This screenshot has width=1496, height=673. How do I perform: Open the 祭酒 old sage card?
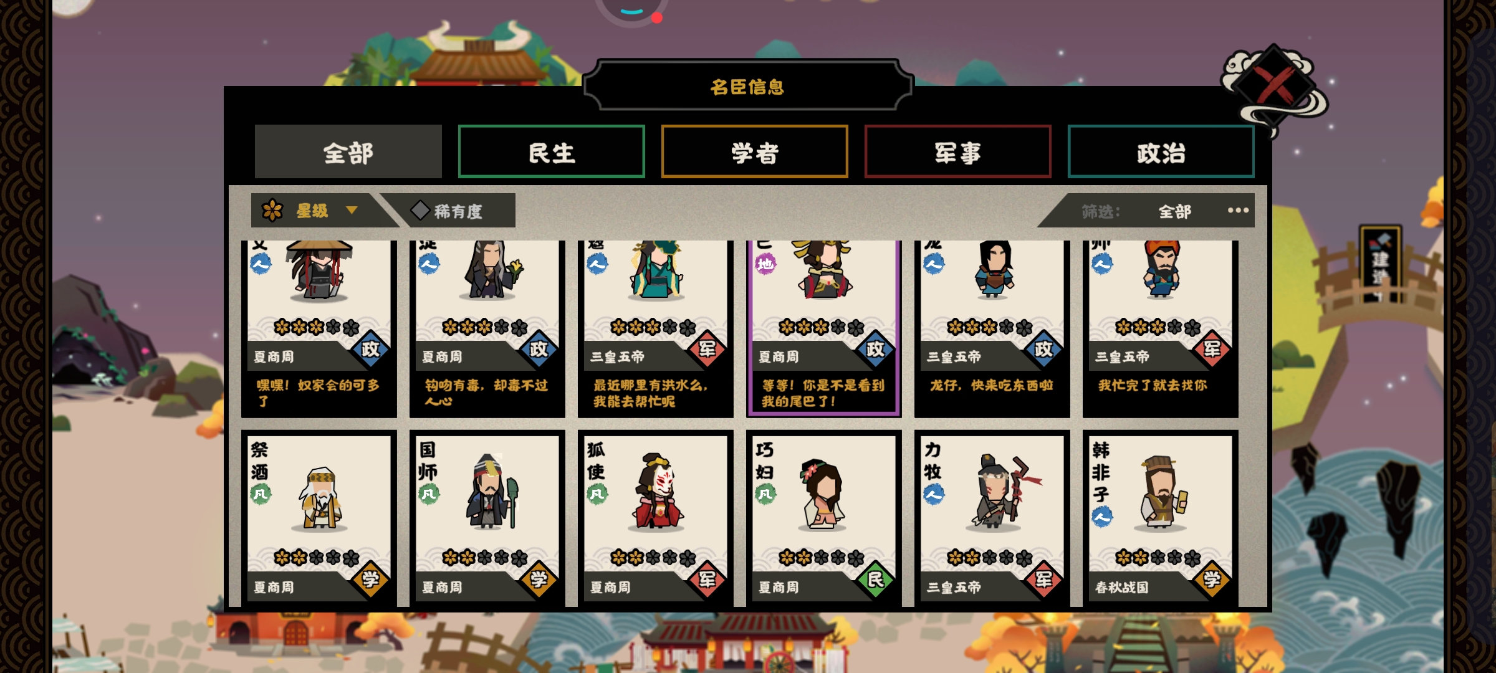319,517
